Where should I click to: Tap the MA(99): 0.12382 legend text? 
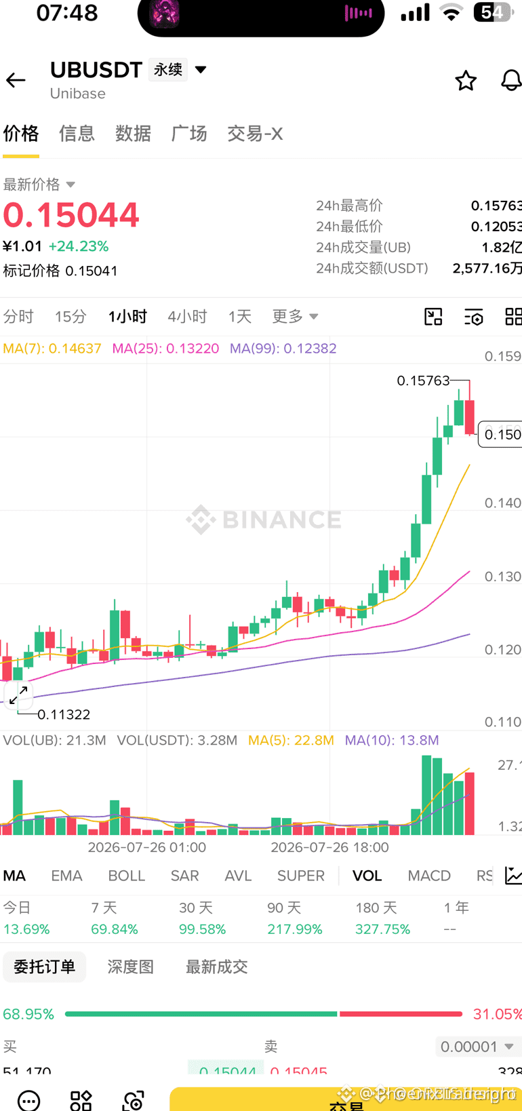283,349
